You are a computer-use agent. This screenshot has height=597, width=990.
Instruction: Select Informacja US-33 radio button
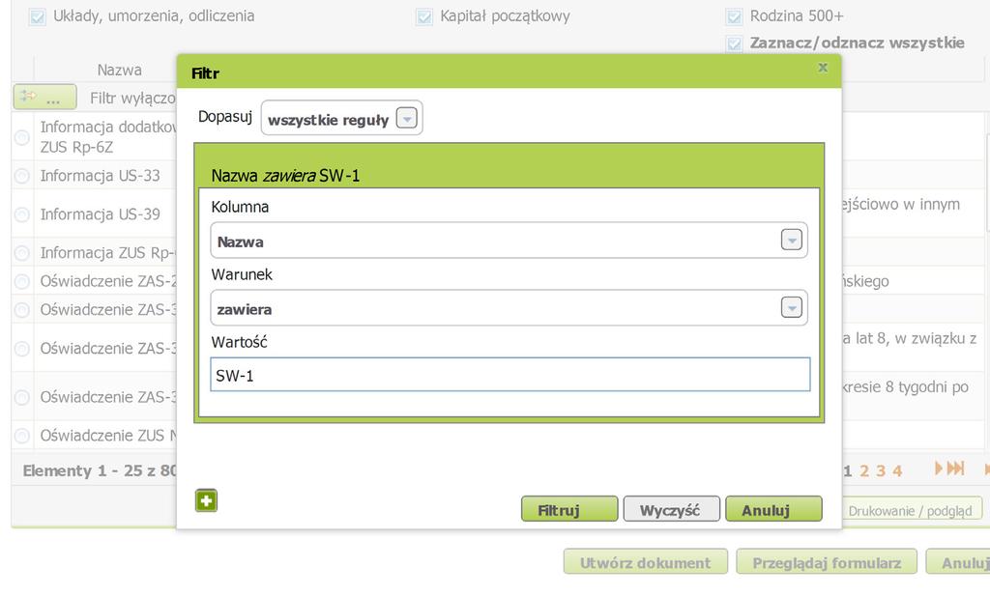(x=22, y=176)
